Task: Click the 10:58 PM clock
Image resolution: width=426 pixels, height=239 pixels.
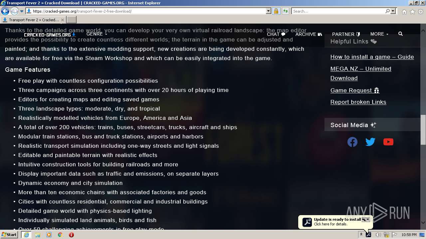Action: [x=409, y=235]
